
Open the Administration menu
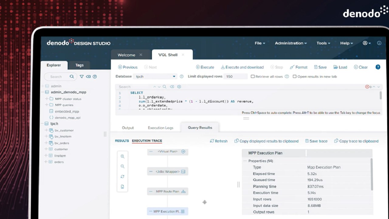[291, 43]
